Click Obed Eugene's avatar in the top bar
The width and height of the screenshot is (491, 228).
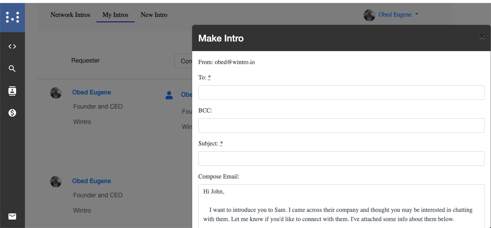click(x=369, y=15)
